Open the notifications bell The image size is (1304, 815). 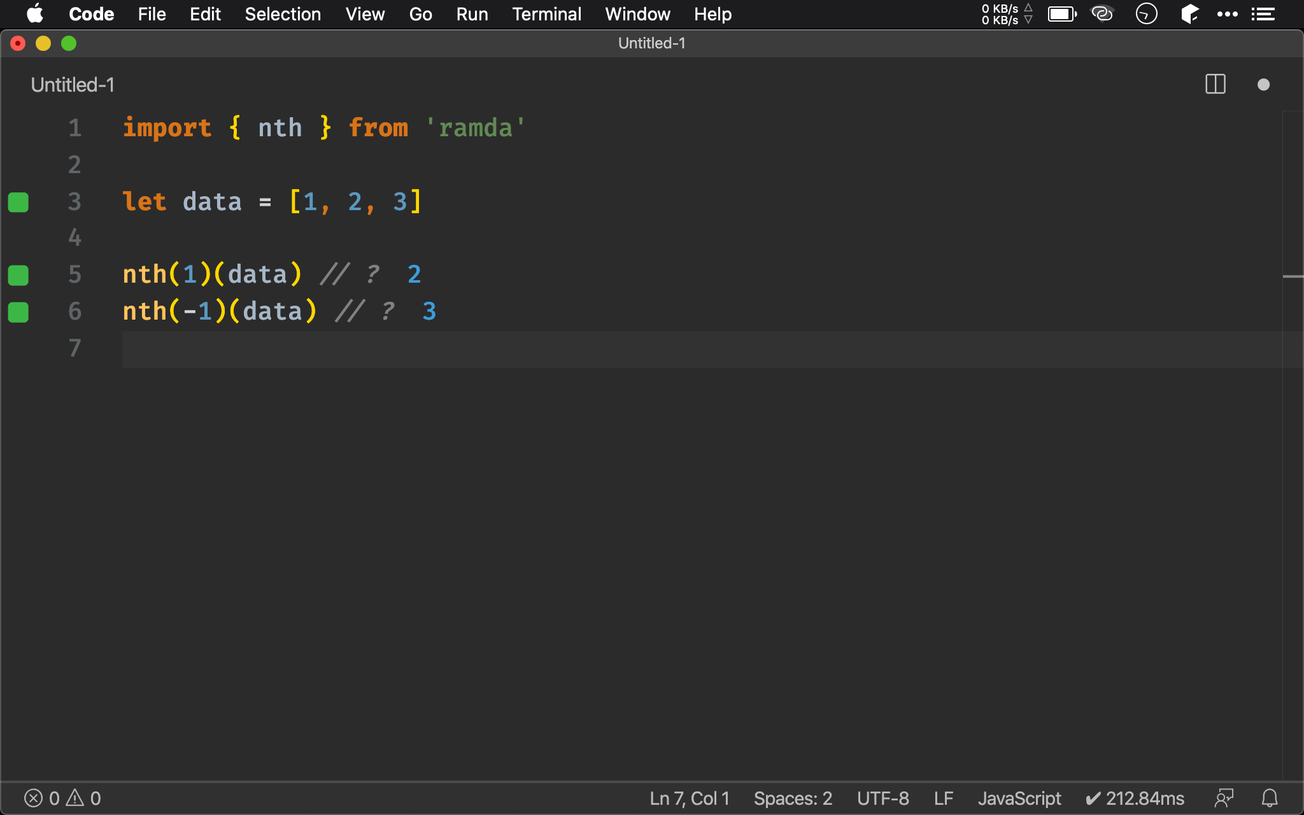(x=1270, y=798)
